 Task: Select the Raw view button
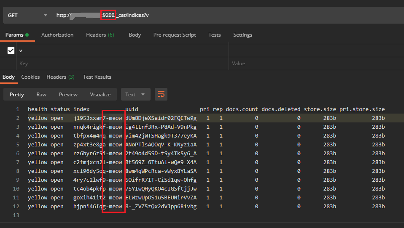click(x=41, y=94)
